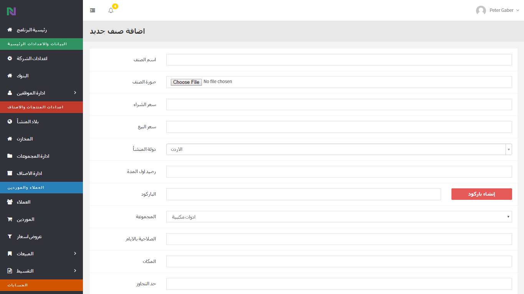Expand the ادارة الموظفين submenu chevron

75,93
